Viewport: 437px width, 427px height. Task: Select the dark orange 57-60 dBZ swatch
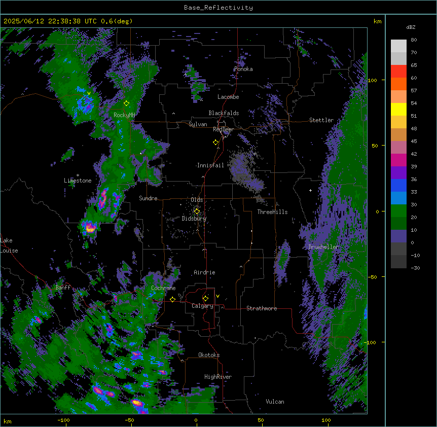click(x=398, y=84)
